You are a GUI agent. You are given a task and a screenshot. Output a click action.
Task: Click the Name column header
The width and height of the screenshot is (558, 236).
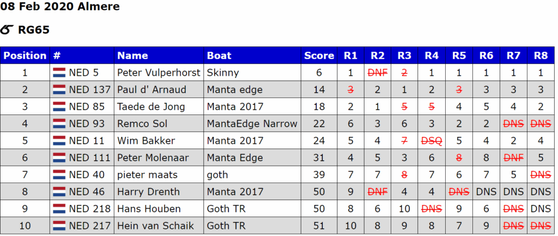pos(132,55)
